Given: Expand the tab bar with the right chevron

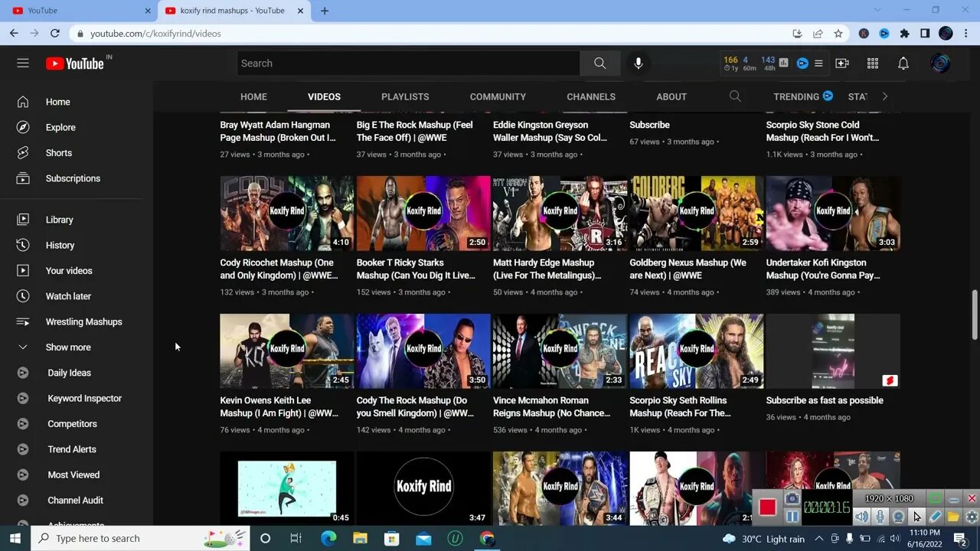Looking at the screenshot, I should [884, 96].
